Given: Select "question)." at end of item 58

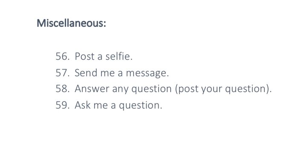Looking at the screenshot, I should (x=249, y=89).
